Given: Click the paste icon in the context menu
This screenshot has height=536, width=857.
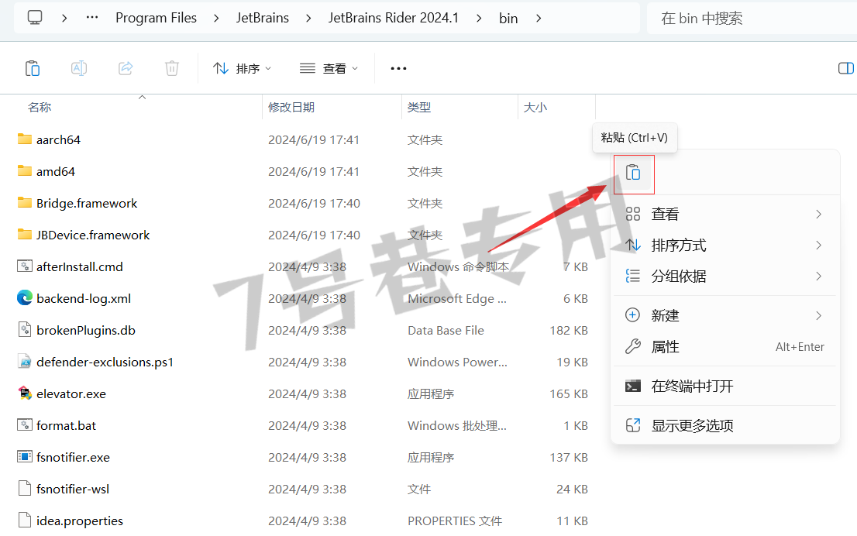Looking at the screenshot, I should coord(633,173).
